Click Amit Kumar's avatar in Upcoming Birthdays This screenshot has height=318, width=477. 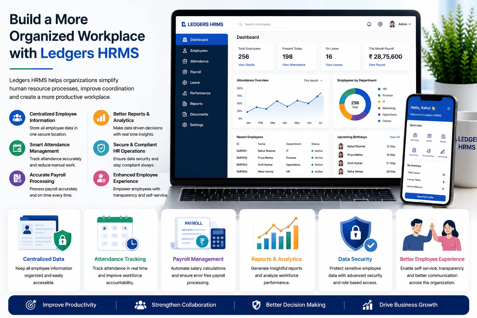[341, 163]
